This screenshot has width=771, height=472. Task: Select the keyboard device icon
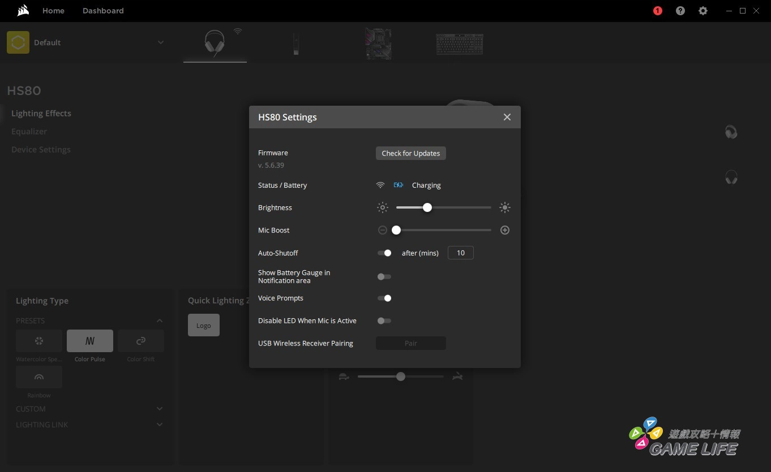pyautogui.click(x=459, y=44)
